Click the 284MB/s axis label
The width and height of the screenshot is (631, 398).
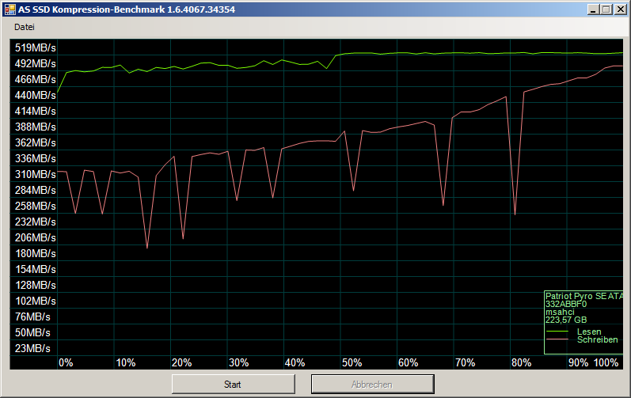tap(35, 190)
